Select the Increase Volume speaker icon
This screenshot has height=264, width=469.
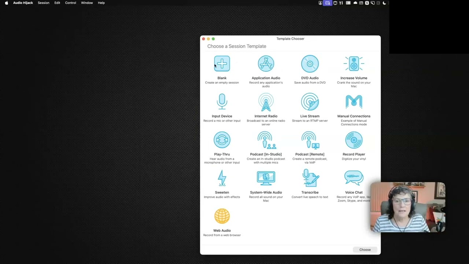pos(354,64)
